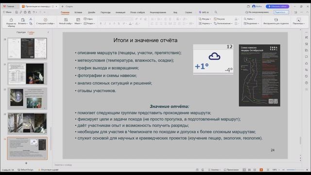The height and width of the screenshot is (175, 311).
Task: Select slide 21 thumbnail
Action: coord(27,73)
